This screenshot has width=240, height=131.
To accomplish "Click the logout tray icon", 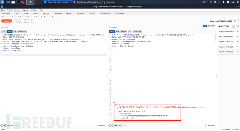I will click(x=238, y=2).
